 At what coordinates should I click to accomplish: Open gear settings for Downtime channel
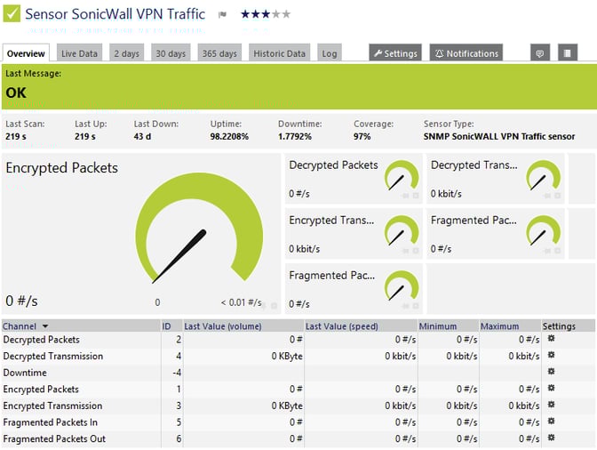pos(551,372)
